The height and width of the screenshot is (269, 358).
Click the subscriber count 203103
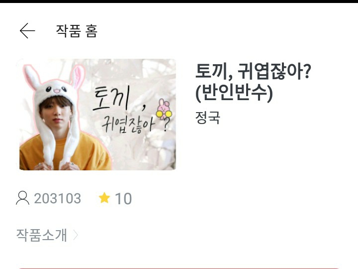(58, 198)
